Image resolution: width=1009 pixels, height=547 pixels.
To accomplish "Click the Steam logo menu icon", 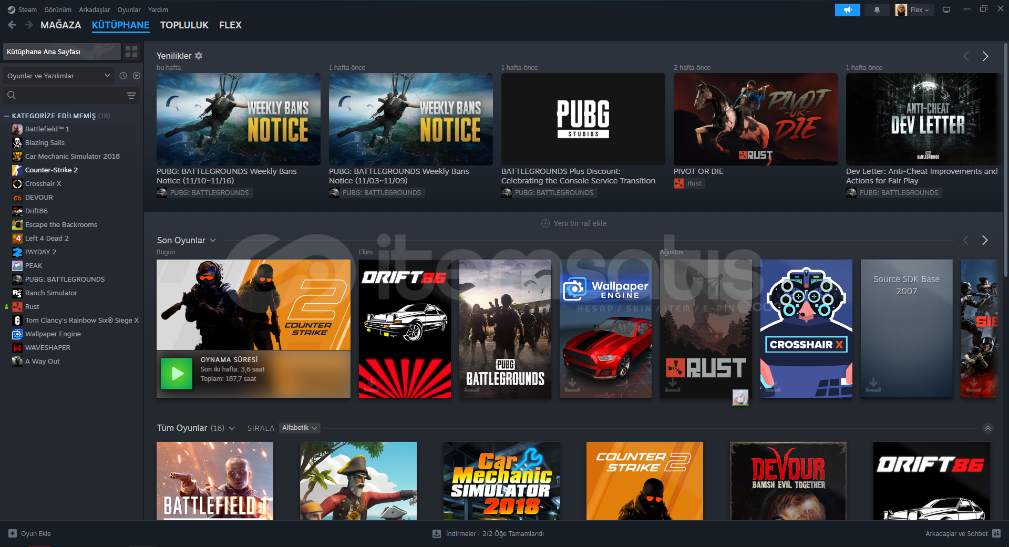I will 12,10.
